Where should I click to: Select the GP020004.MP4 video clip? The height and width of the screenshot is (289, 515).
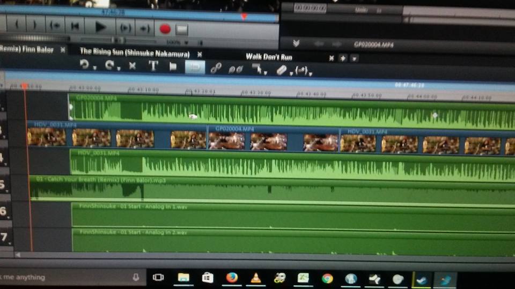click(273, 139)
